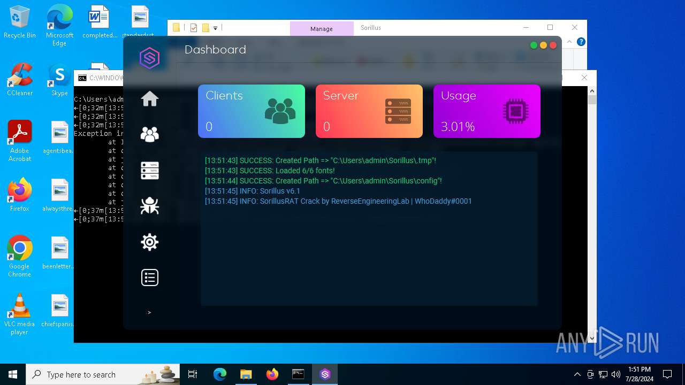This screenshot has height=385, width=685.
Task: Select the Usage card
Action: click(487, 111)
